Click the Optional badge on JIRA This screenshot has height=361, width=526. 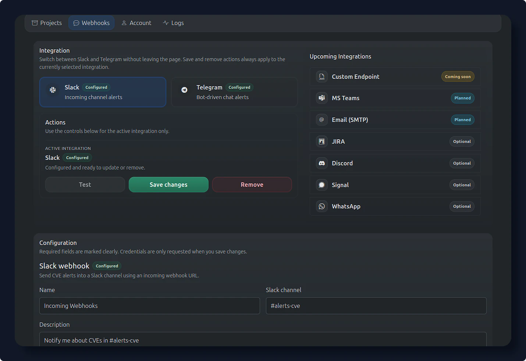pos(462,141)
